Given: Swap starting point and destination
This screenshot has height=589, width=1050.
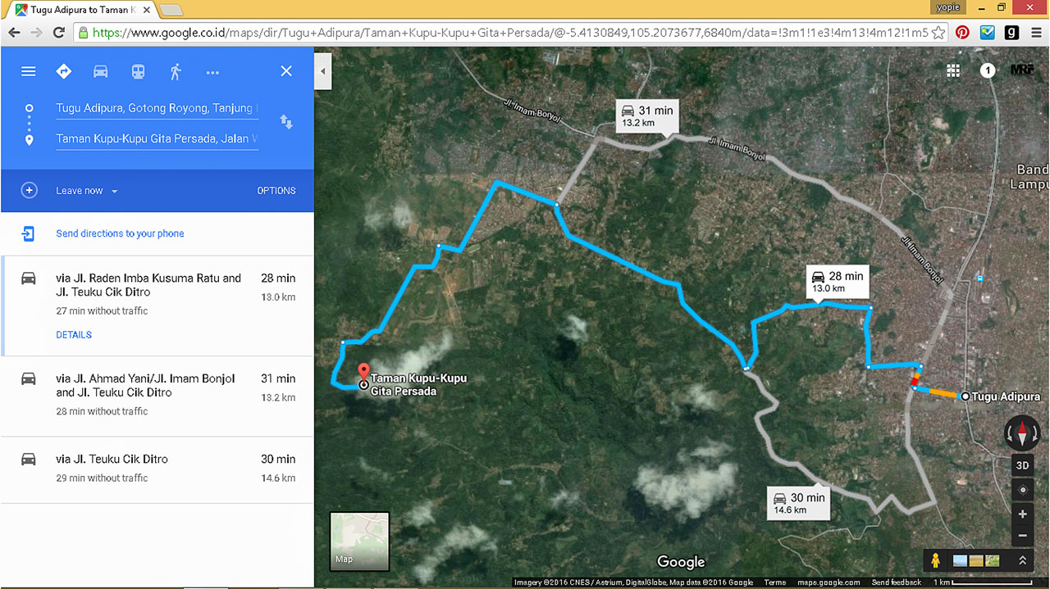Looking at the screenshot, I should 286,122.
